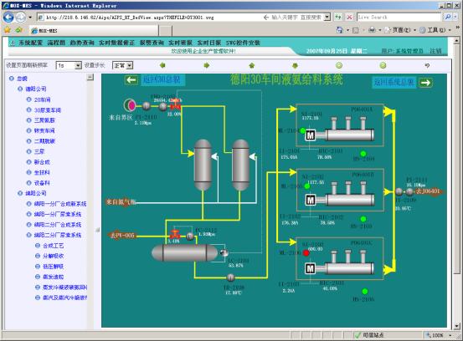This screenshot has width=463, height=341.
Task: Click the green status indicator on top pump
Action: 303,130
